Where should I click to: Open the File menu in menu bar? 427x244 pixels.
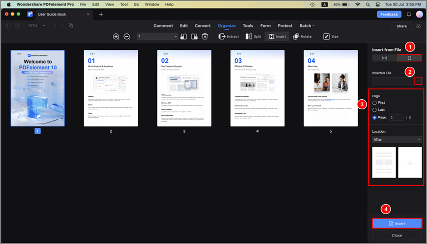83,4
